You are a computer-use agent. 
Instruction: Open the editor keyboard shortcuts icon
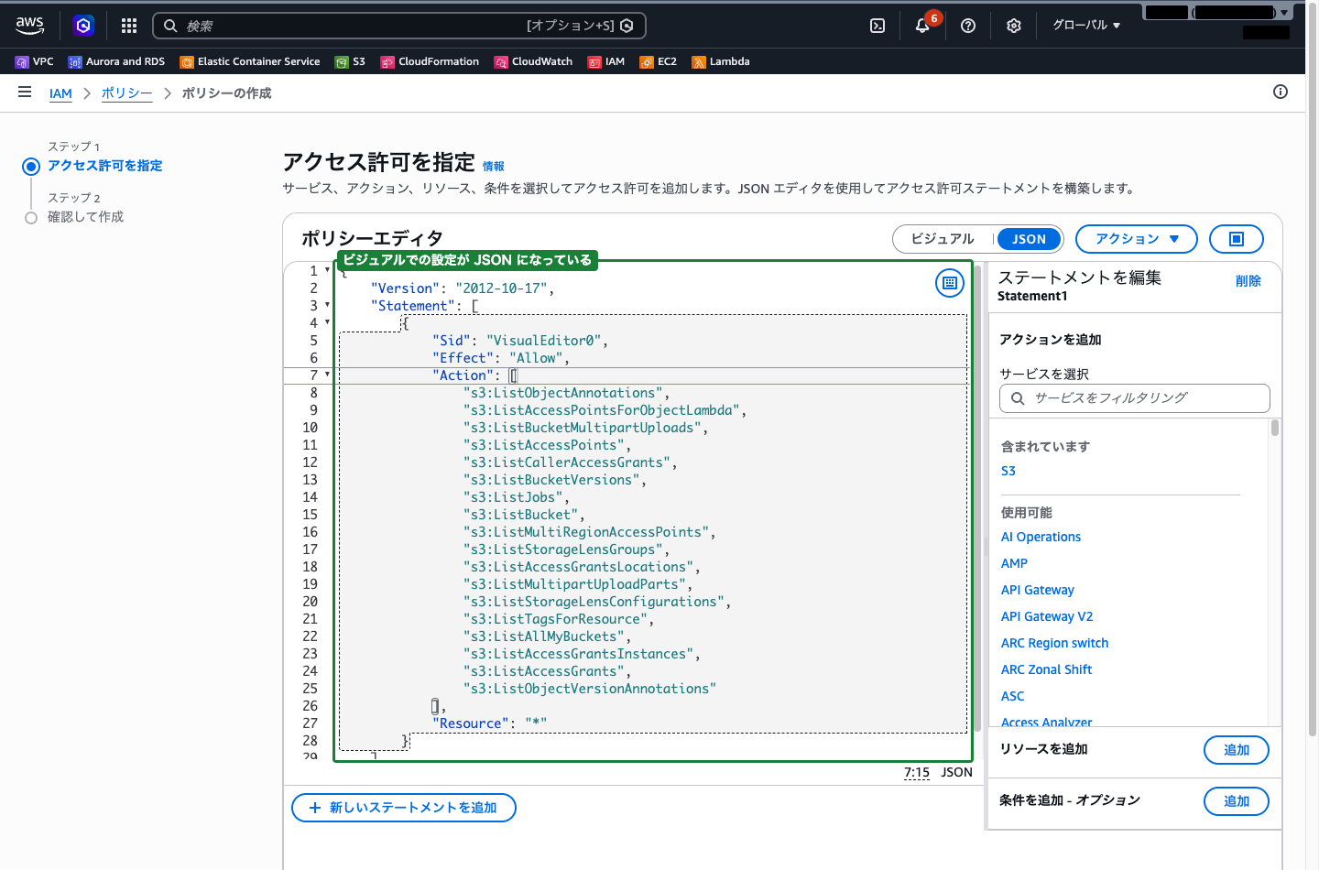tap(950, 283)
